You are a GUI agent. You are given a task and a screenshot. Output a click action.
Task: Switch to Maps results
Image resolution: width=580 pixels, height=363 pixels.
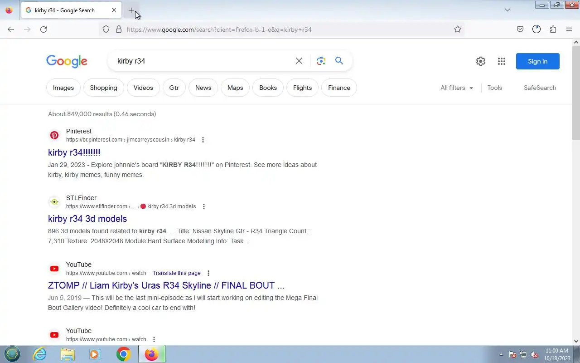[x=235, y=88]
